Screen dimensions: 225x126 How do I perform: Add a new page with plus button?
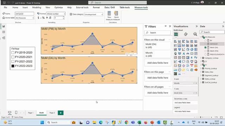(x=61, y=113)
